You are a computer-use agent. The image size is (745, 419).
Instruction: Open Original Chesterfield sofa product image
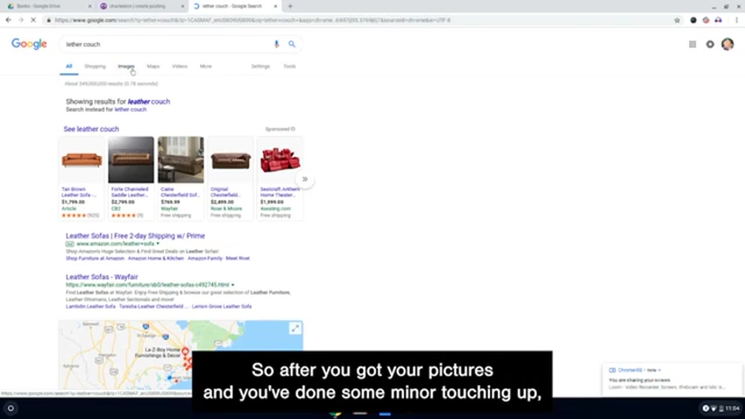[230, 160]
